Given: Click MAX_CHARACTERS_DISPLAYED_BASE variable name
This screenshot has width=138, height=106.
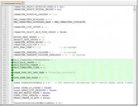Looking at the screenshot, I should 32,22.
